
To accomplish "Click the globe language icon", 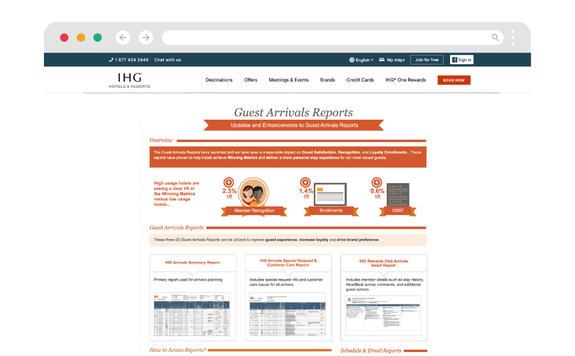I will pyautogui.click(x=351, y=60).
